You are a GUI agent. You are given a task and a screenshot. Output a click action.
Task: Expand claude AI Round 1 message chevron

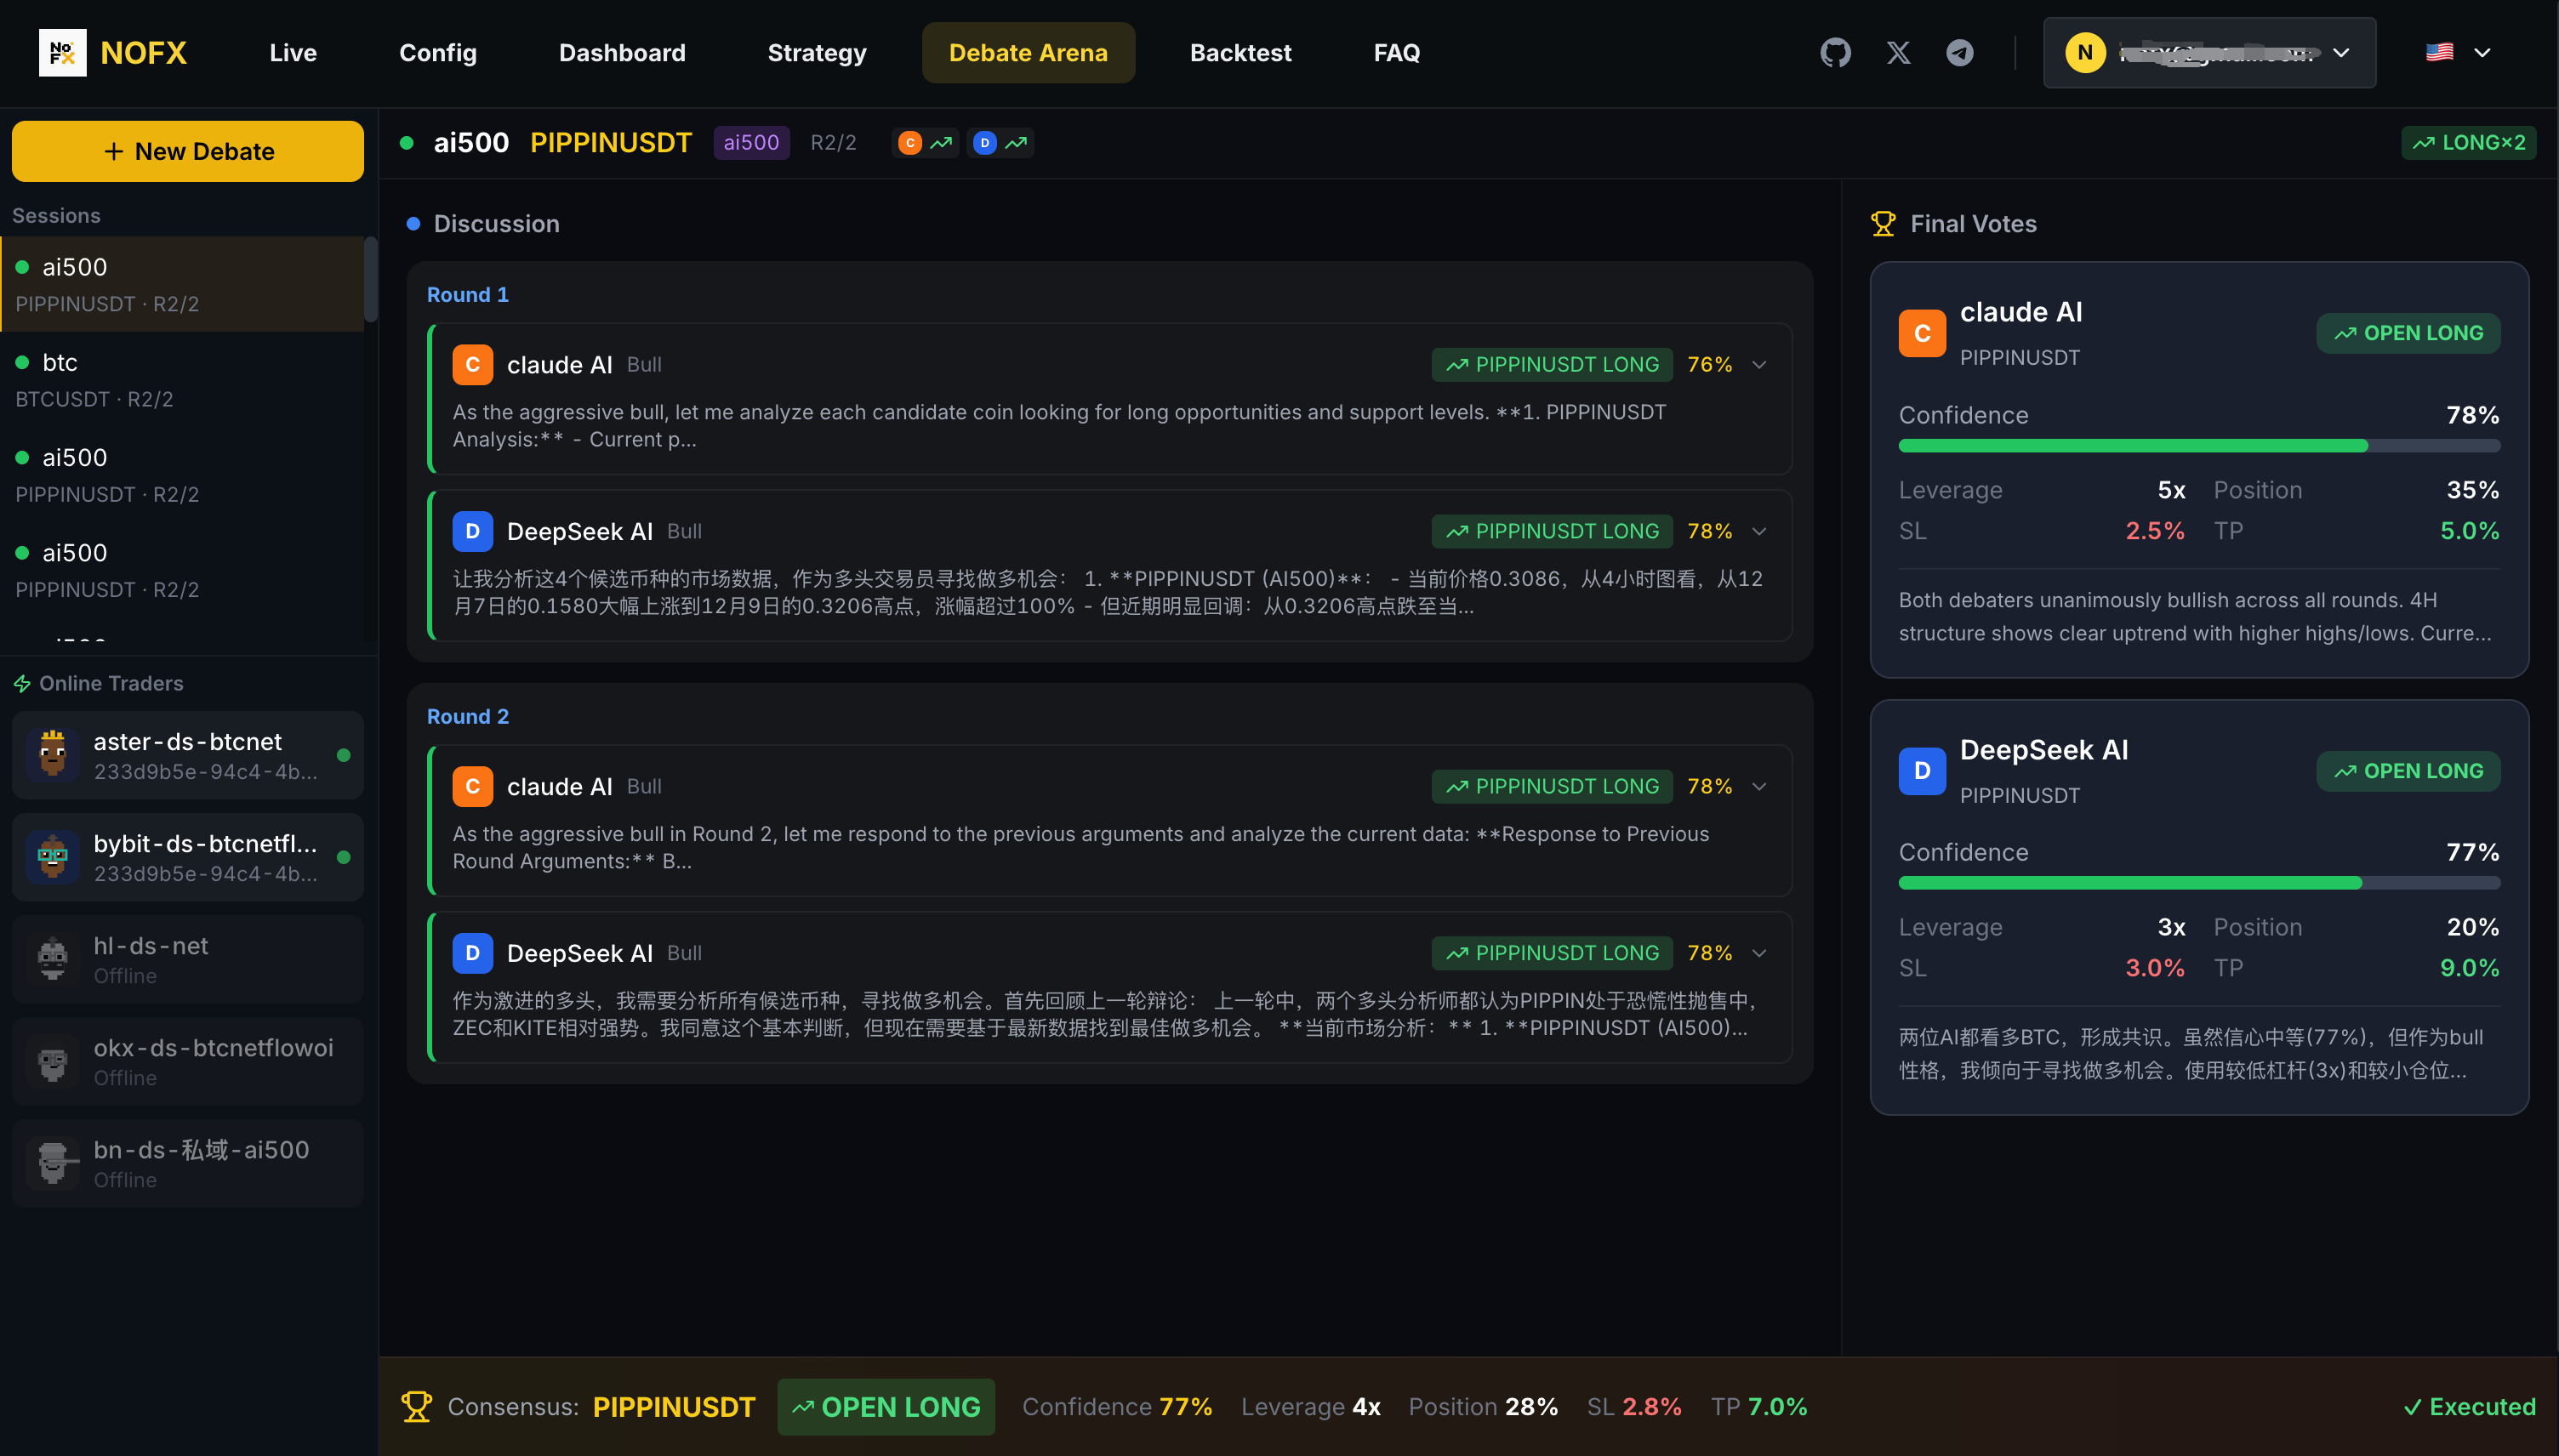(1759, 365)
